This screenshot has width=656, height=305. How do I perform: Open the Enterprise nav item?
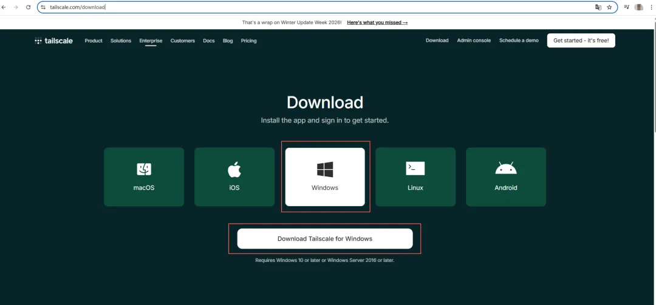click(x=151, y=41)
